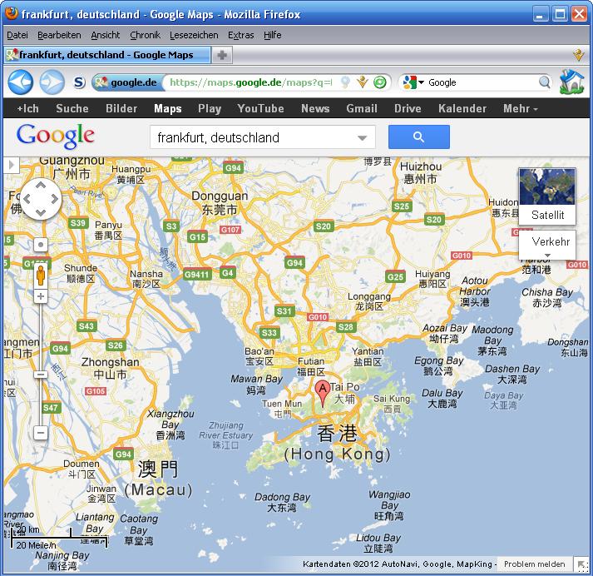The width and height of the screenshot is (593, 576).
Task: Click Drive link in Google bar
Action: [408, 108]
